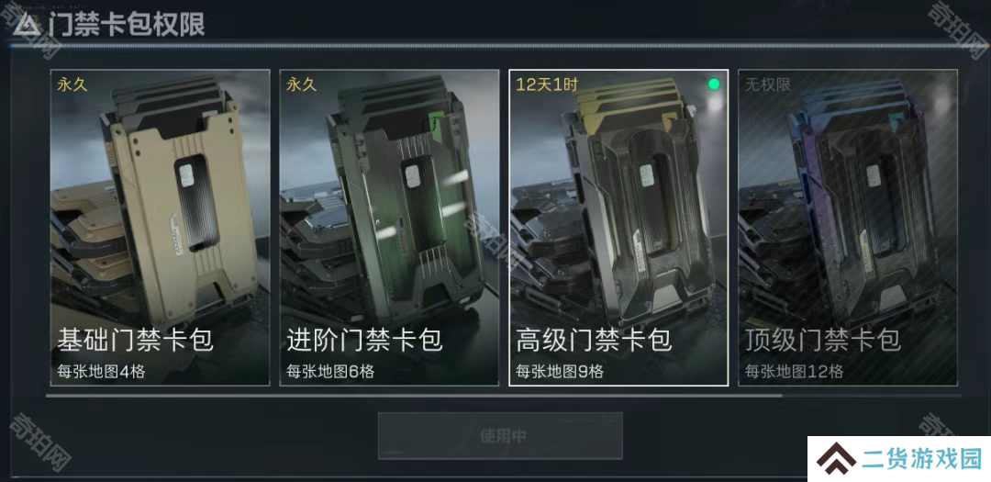This screenshot has width=991, height=482.
Task: Click the chip on the tan 基础 wallet
Action: click(187, 175)
